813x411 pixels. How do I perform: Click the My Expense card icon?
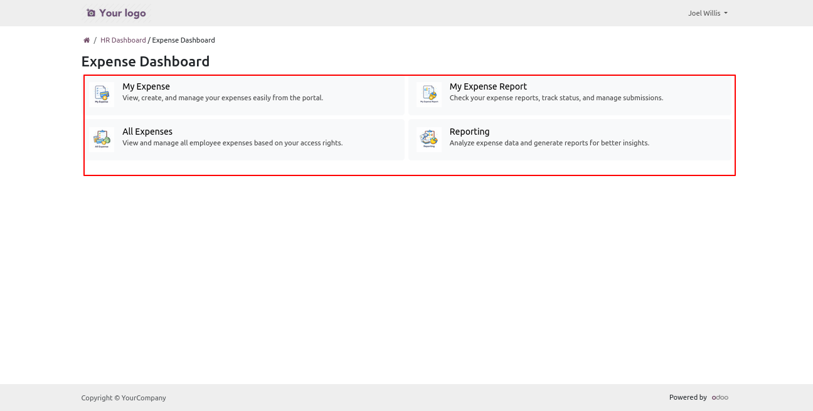[102, 94]
